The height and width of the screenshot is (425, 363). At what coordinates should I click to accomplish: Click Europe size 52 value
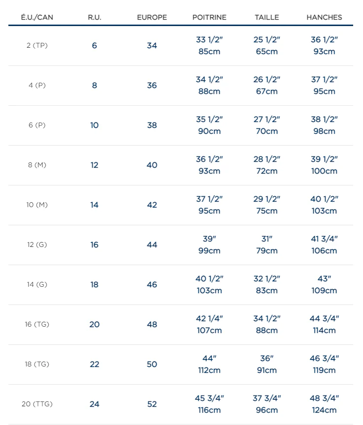click(x=152, y=404)
